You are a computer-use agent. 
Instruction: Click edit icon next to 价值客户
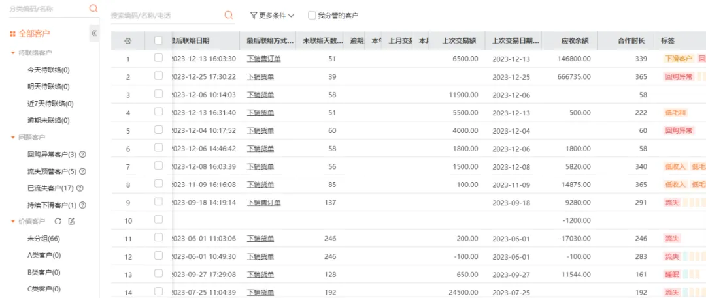click(x=71, y=221)
